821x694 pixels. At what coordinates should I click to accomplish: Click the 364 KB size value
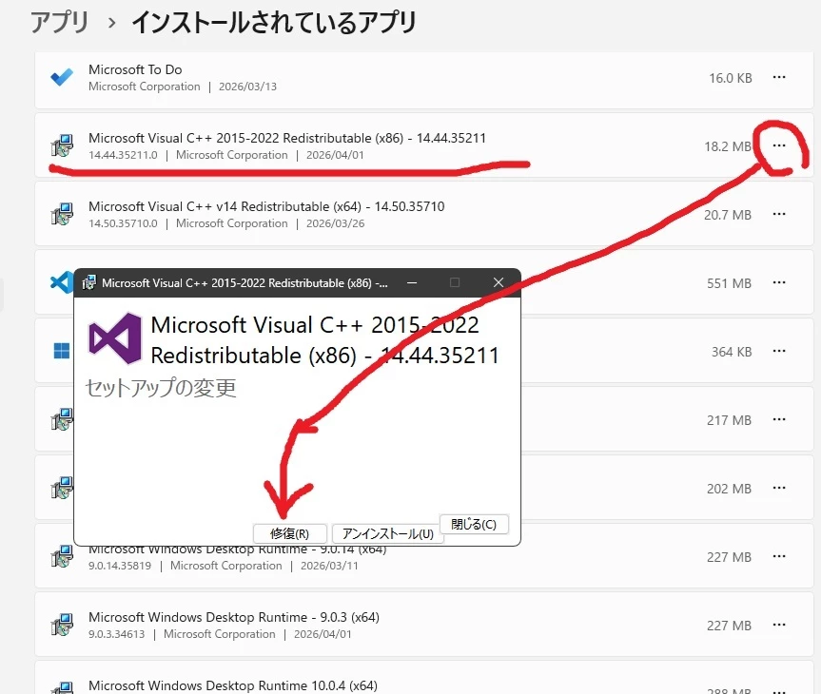732,352
